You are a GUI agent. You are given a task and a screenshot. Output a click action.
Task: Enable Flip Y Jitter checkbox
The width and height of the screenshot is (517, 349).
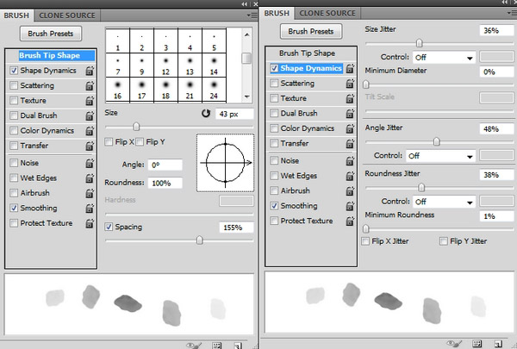[x=444, y=241]
